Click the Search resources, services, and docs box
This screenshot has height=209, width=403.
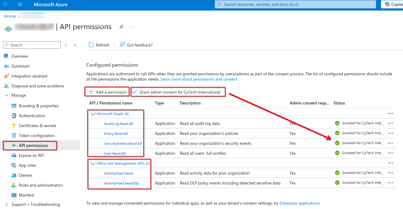(x=295, y=4)
